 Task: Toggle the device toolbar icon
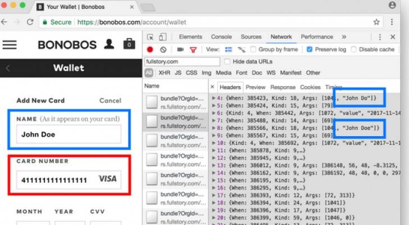tap(162, 37)
